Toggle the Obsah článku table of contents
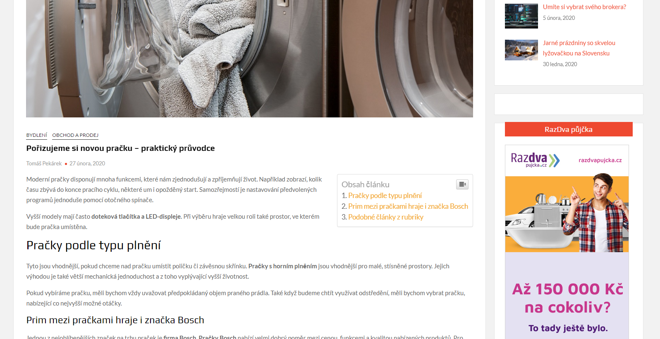The image size is (660, 339). coord(462,184)
